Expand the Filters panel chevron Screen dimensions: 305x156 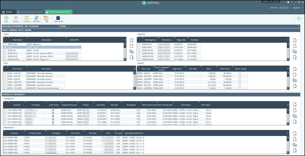pyautogui.click(x=298, y=26)
